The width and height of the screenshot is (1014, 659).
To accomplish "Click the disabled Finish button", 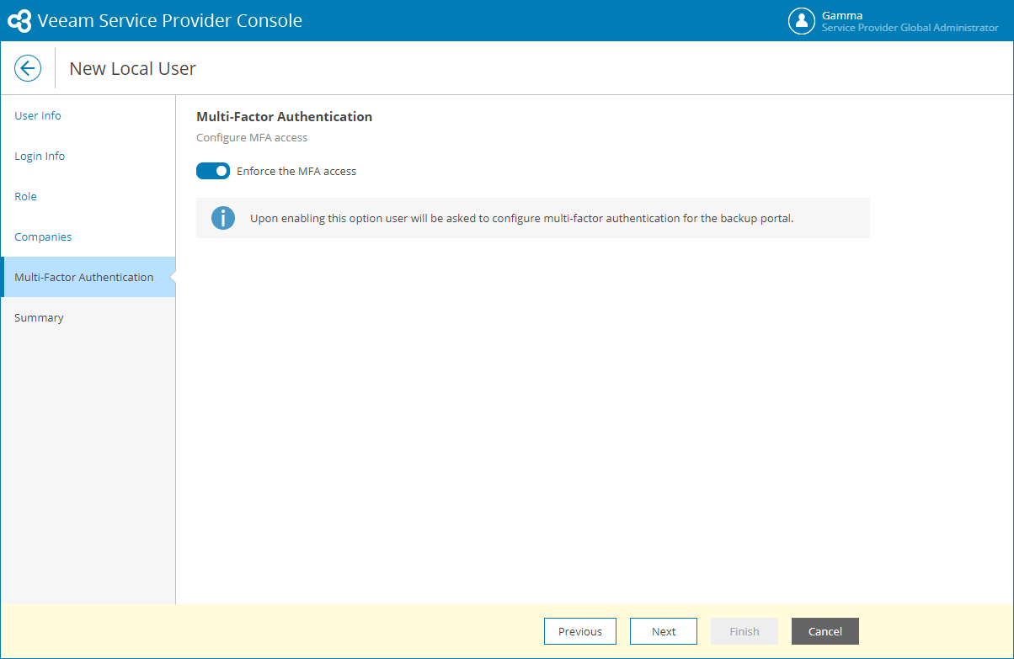I will (x=744, y=631).
